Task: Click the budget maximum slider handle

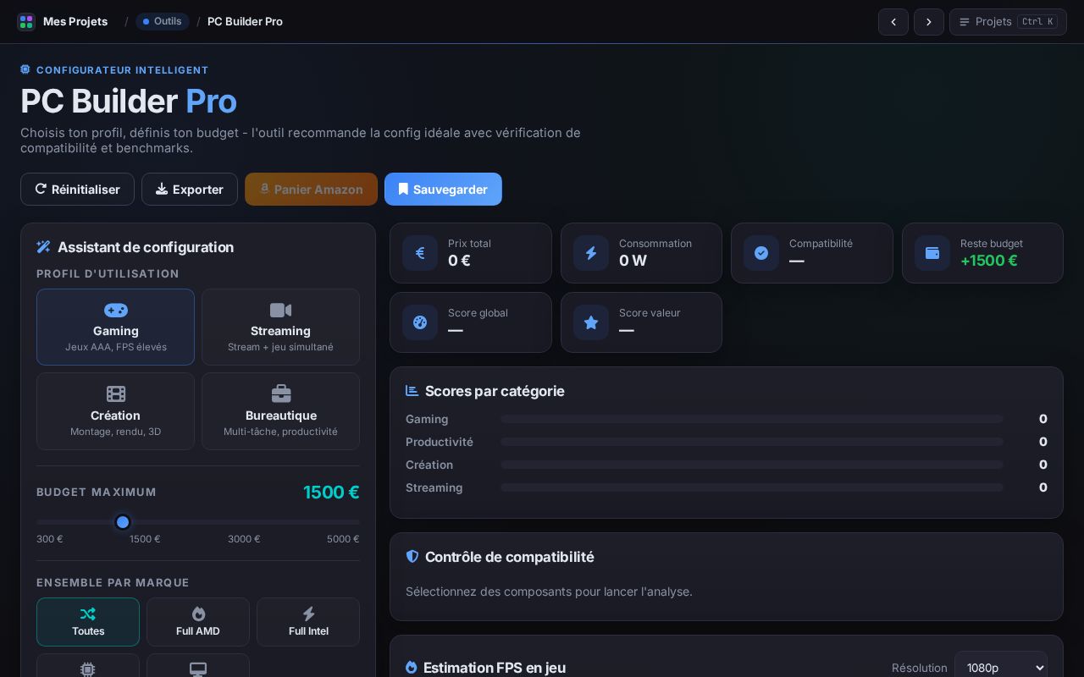Action: click(123, 522)
